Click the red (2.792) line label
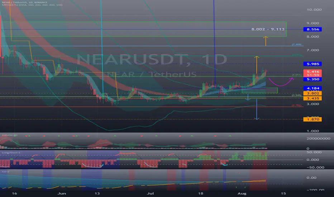Screen dimensions: 334x197 (296, 105)
